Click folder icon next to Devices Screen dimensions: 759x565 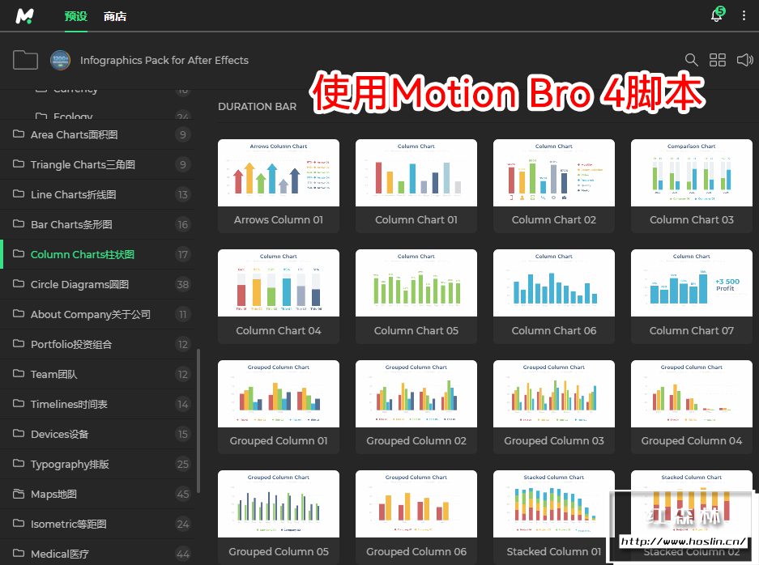pos(19,434)
